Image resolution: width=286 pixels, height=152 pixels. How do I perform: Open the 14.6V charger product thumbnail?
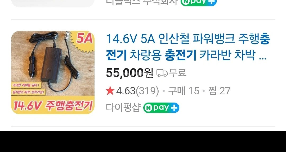[53, 72]
